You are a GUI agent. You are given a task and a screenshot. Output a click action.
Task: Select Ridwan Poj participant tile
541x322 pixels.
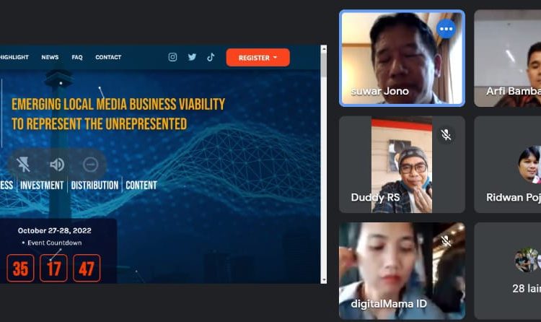508,165
